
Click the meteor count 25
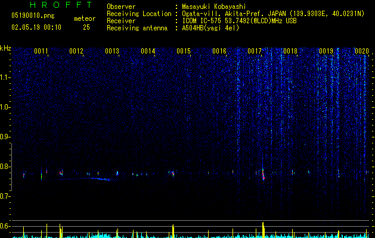(86, 27)
